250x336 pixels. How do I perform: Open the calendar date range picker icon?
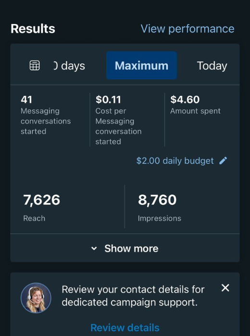(35, 66)
